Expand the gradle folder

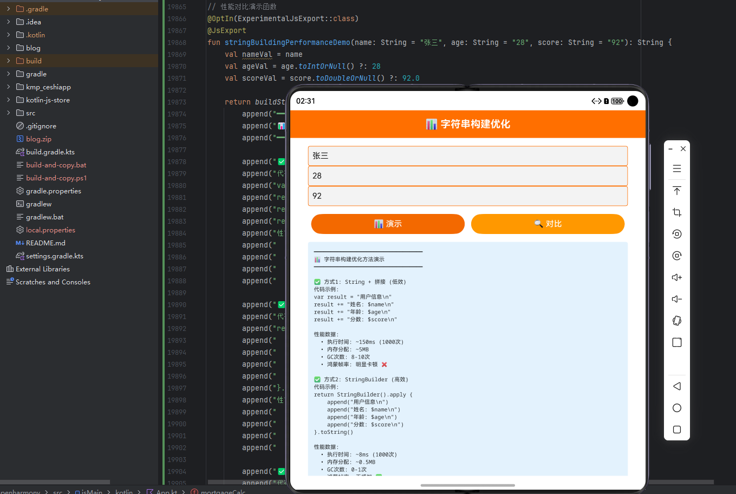point(8,74)
